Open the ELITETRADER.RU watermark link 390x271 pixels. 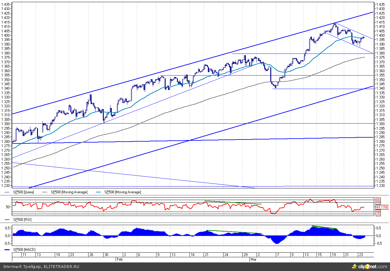[61, 266]
